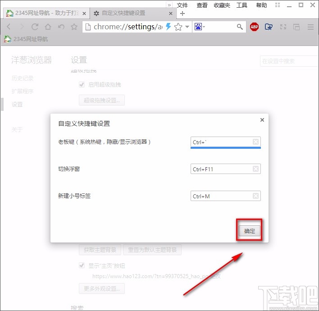Open 扩展程序 in the sidebar

pos(23,91)
